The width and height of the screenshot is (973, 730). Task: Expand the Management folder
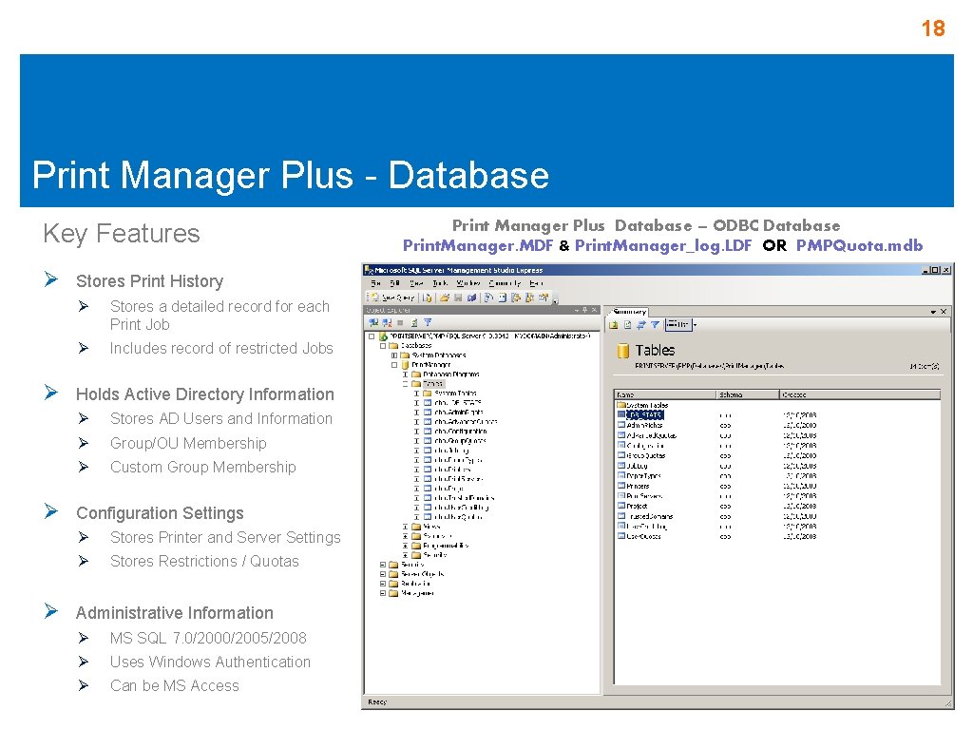pos(383,593)
